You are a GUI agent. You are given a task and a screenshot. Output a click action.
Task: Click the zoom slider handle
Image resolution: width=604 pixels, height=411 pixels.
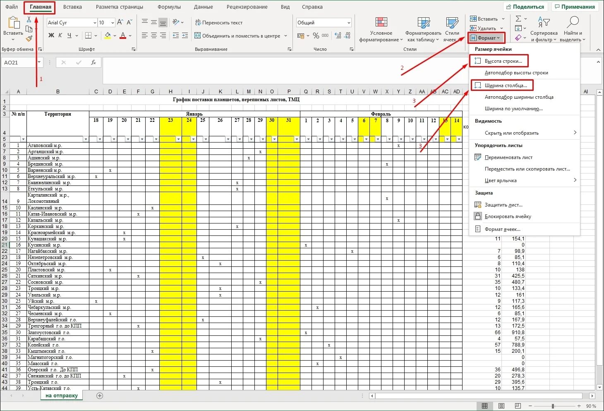[553, 406]
